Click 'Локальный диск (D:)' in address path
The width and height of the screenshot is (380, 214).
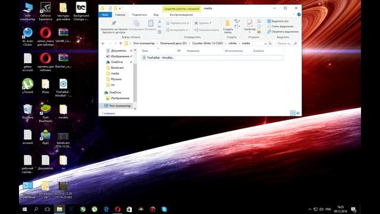(x=173, y=43)
